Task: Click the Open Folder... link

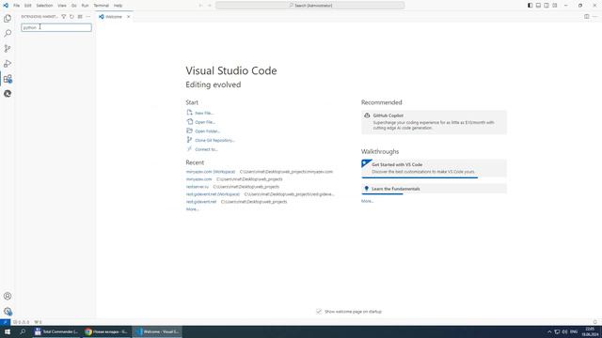Action: 207,131
